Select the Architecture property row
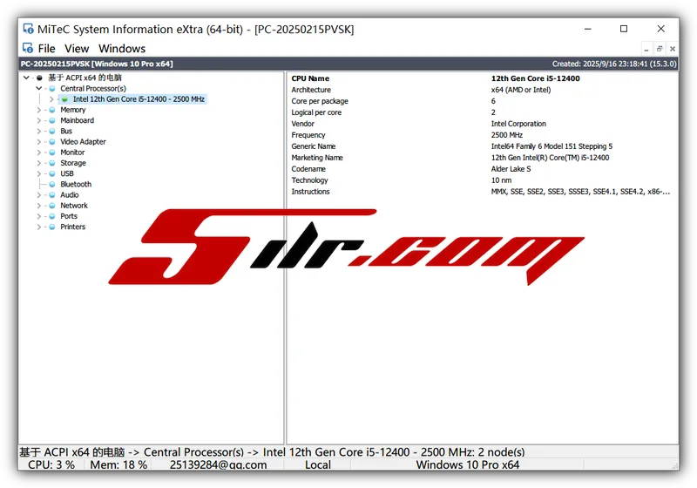The width and height of the screenshot is (697, 488). click(483, 90)
